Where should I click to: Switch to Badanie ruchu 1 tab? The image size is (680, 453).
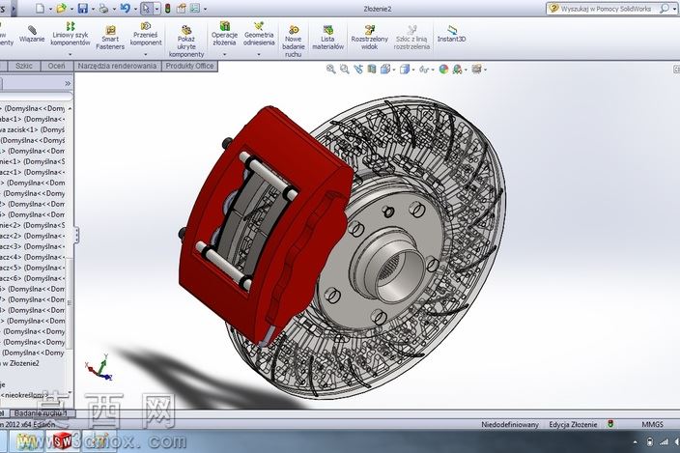42,413
